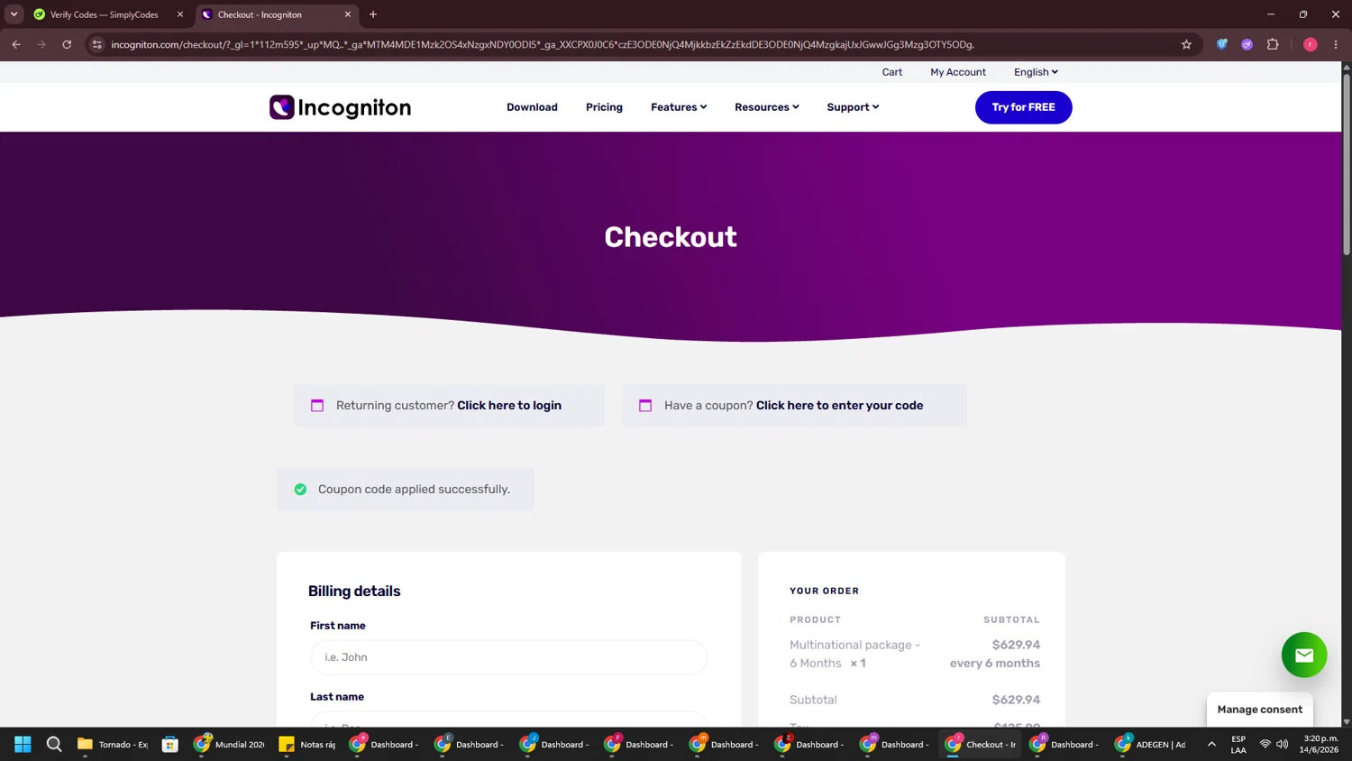Screen dimensions: 1352x761
Task: Open the Chrome profile avatar
Action: pyautogui.click(x=1311, y=44)
